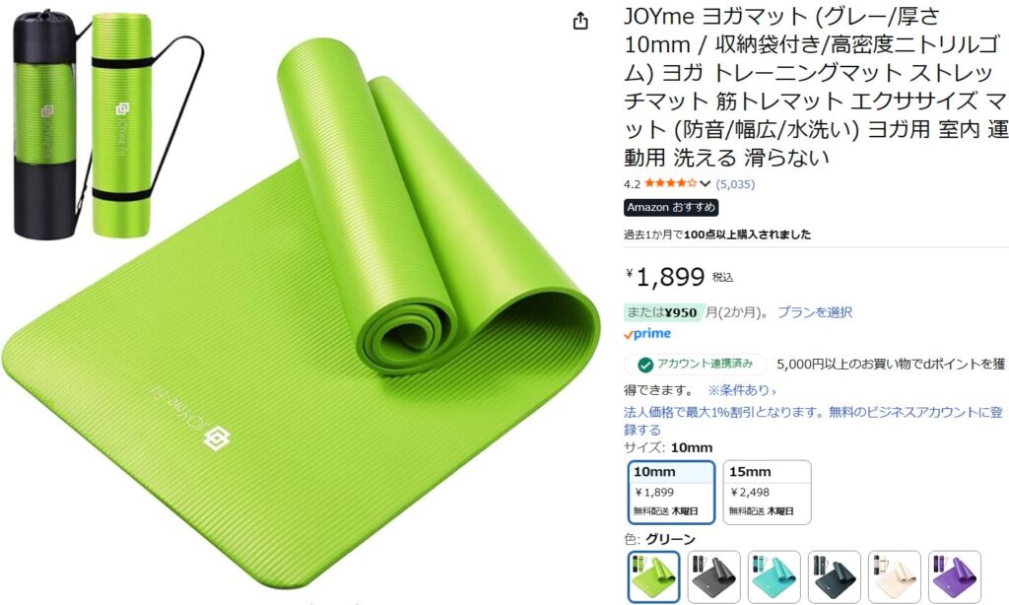The height and width of the screenshot is (605, 1009).
Task: Select the 15mm size option at ¥2,498
Action: pyautogui.click(x=767, y=493)
